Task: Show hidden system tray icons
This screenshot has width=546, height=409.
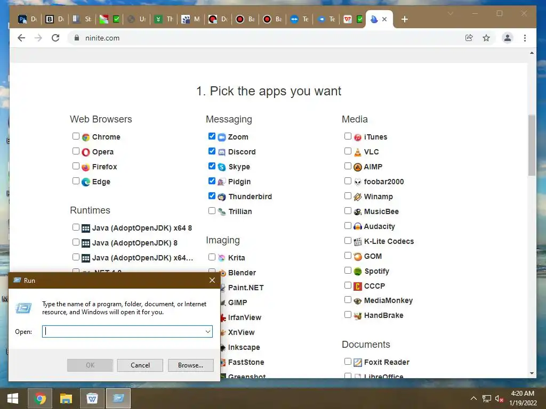Action: coord(473,398)
